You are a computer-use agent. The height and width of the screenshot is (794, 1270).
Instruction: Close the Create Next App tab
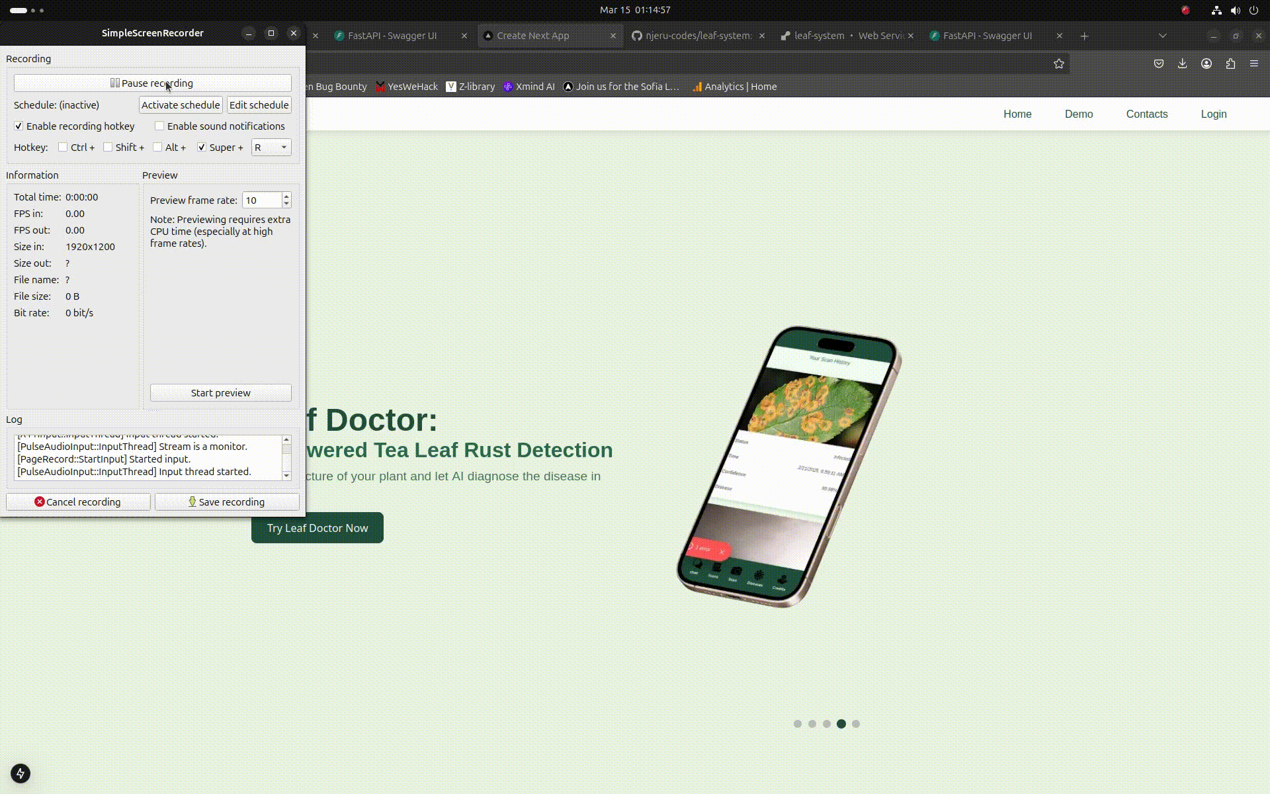pos(613,36)
